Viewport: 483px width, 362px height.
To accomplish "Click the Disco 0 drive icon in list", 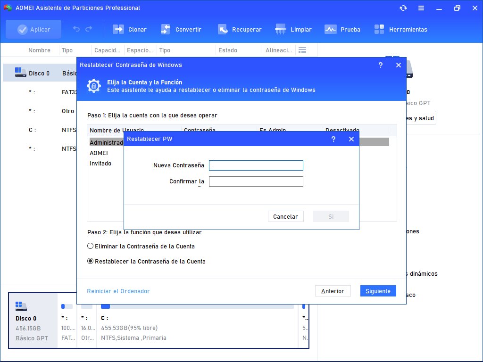I will tap(20, 72).
